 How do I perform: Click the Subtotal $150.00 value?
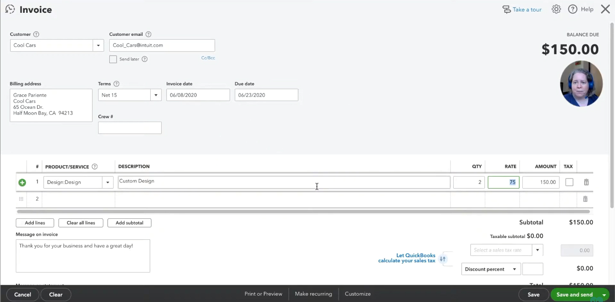point(581,222)
